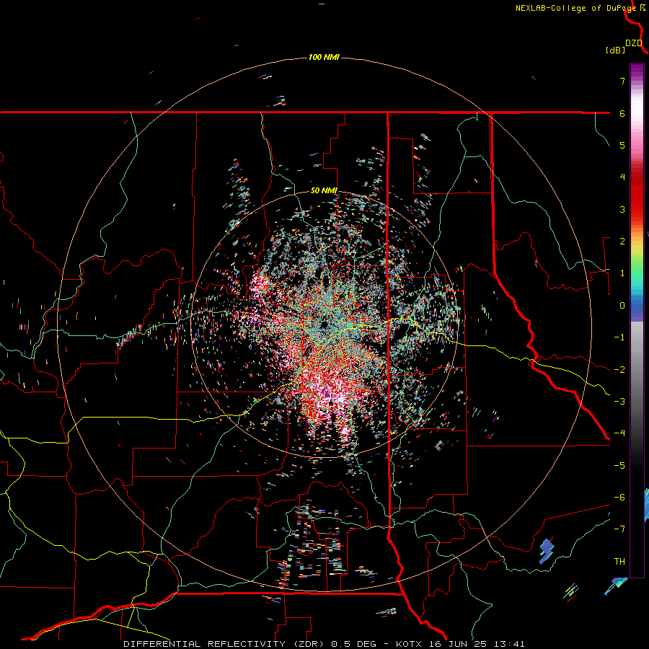
Task: Click the -3 dB value on color scale
Action: (x=619, y=402)
